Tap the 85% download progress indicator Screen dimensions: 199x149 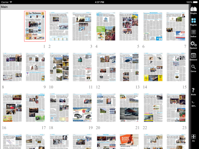193,104
